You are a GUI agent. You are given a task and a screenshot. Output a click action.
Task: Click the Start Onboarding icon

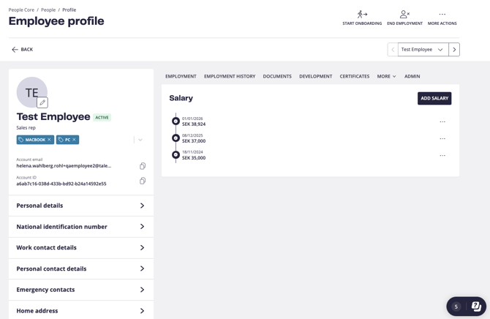click(362, 14)
